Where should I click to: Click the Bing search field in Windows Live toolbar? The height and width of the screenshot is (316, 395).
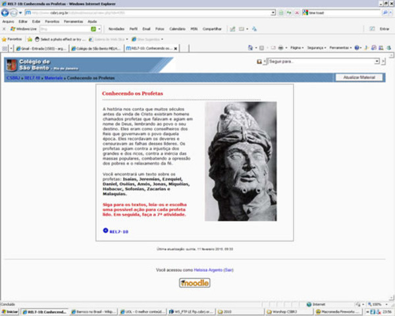tap(65, 29)
